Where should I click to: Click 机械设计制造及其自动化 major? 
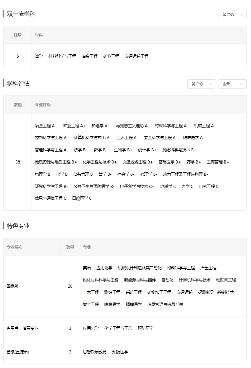[x=140, y=268]
